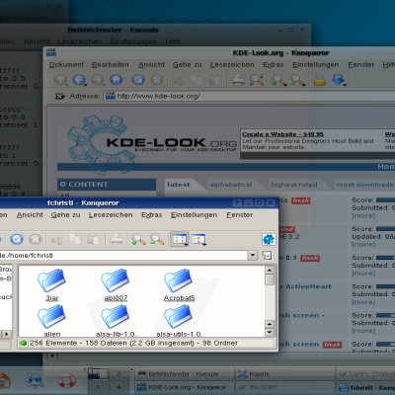This screenshot has height=395, width=395.
Task: Click Copy icon in fchristl Konqueror toolbar
Action: (75, 239)
